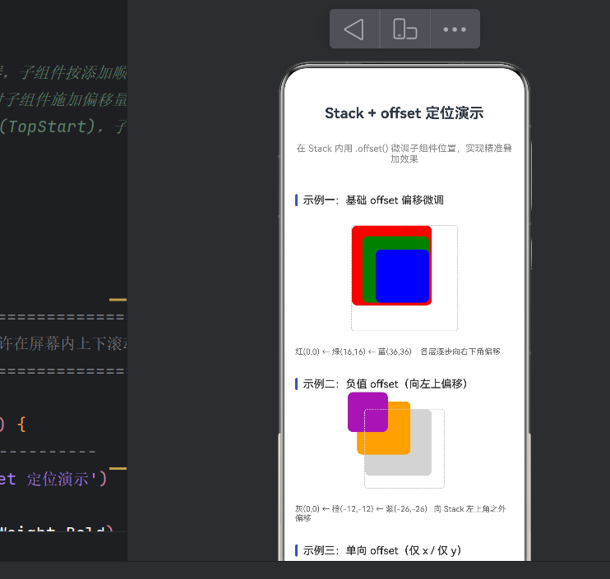Click the purple square in example two
Screen dimensions: 610x579
(367, 412)
